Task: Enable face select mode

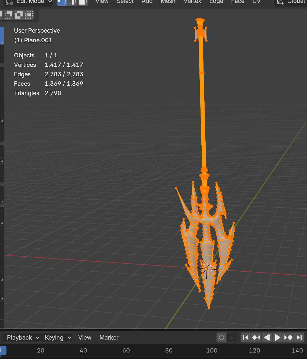Action: click(83, 2)
